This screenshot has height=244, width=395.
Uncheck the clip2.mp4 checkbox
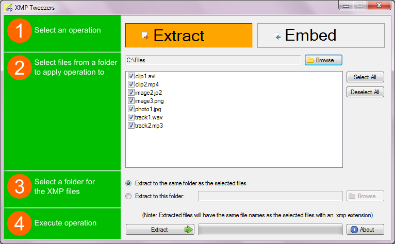[x=131, y=84]
